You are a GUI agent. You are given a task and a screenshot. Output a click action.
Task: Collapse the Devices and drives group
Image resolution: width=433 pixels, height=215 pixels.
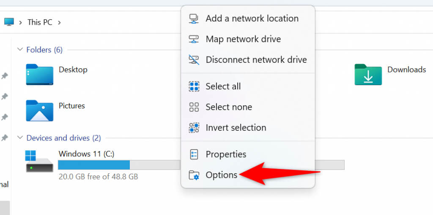tap(19, 138)
